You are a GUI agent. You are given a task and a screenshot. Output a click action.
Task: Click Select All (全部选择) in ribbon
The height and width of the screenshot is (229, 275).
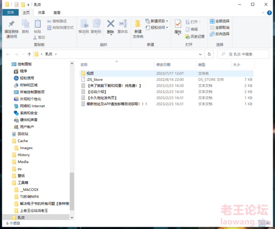tap(219, 21)
